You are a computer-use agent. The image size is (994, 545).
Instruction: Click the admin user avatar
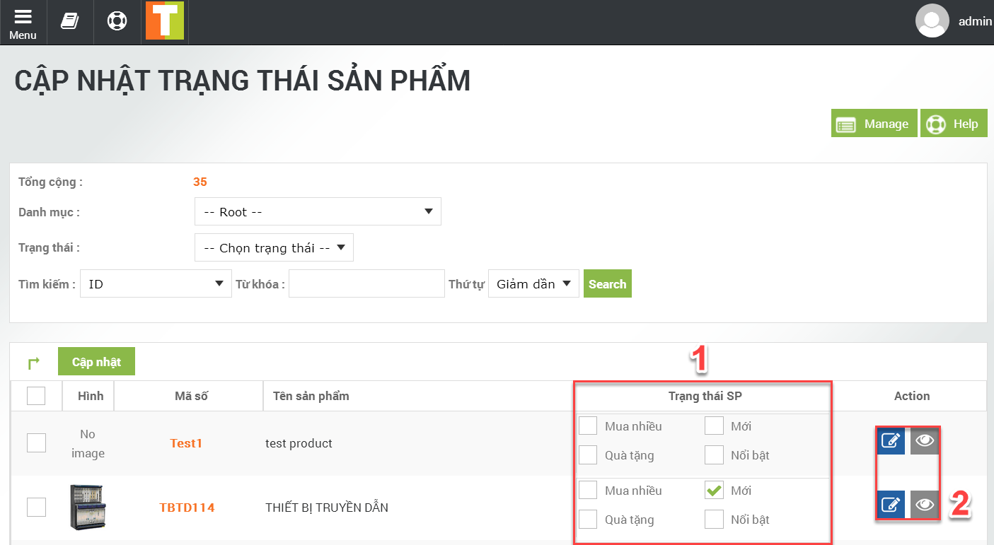tap(932, 21)
